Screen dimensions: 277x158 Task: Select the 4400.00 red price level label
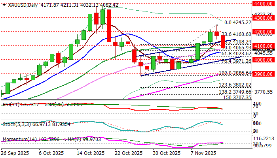(x=264, y=4)
